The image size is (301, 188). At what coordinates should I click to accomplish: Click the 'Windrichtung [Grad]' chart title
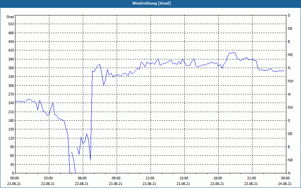152,3
